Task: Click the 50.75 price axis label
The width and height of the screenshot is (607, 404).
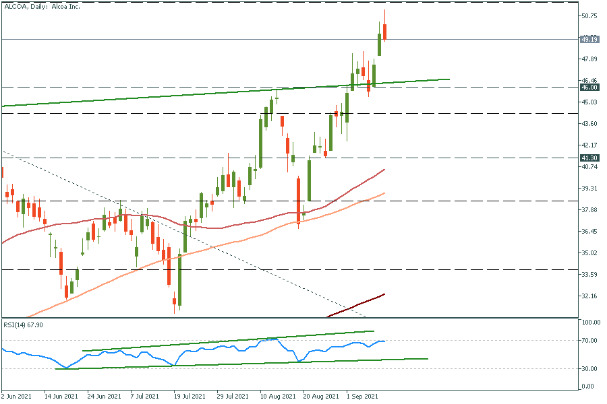Action: [589, 16]
